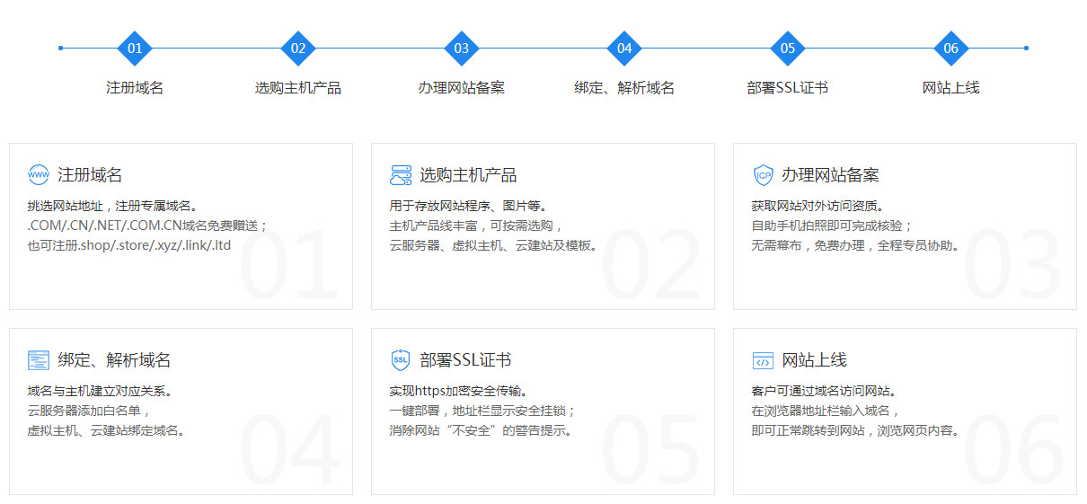The image size is (1087, 504).
Task: Jump to step 03 diamond marker
Action: 462,49
